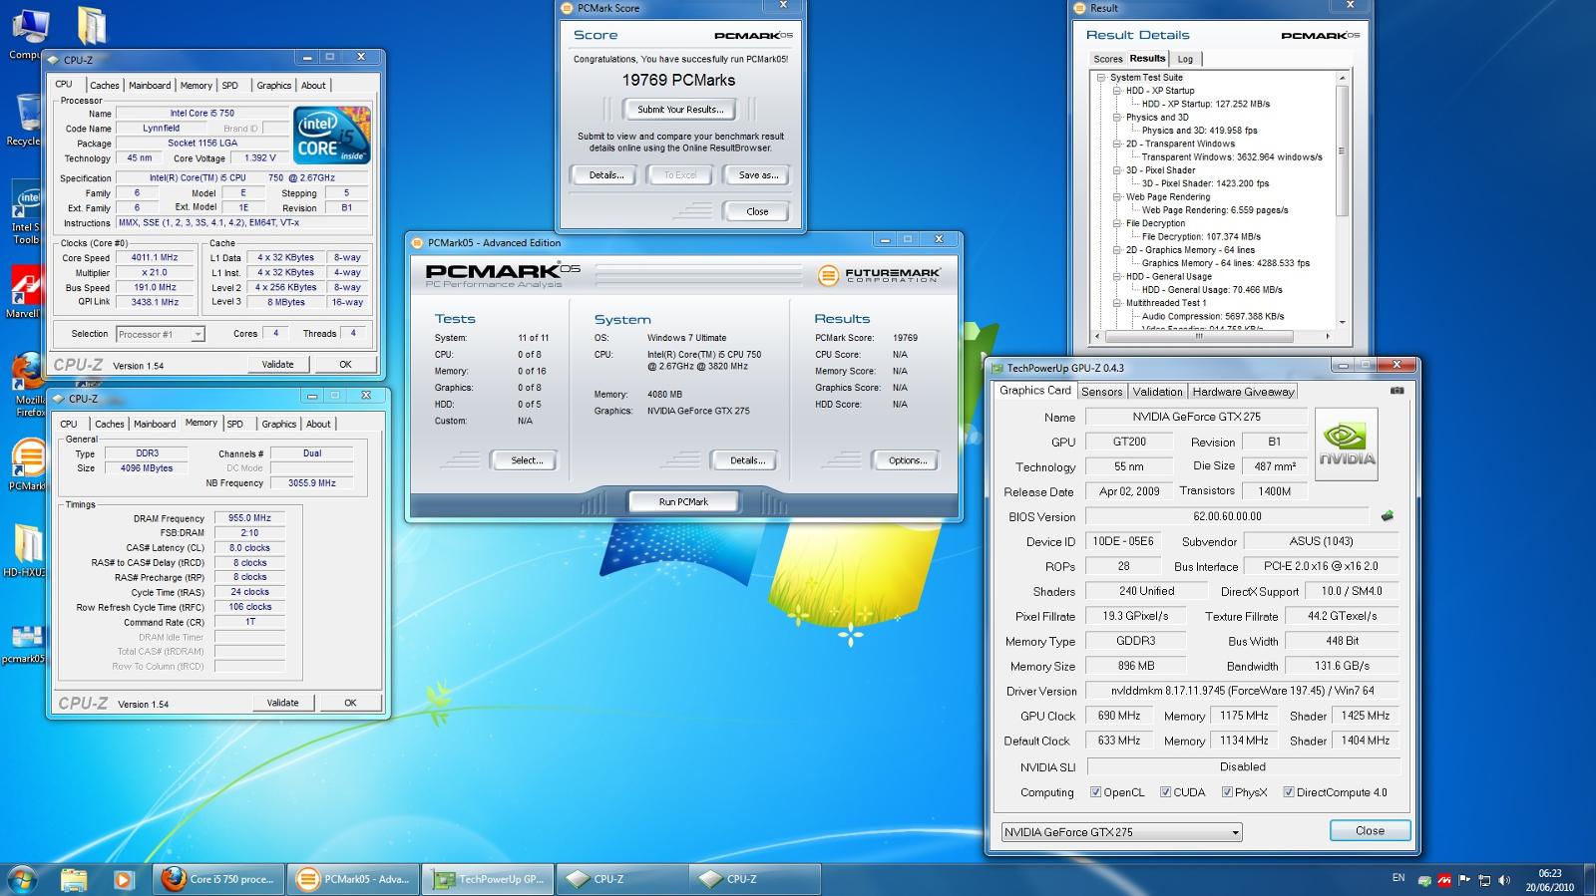Click the GPU Name field showing GeForce GTX 275
Viewport: 1596px width, 896px height.
(1195, 417)
